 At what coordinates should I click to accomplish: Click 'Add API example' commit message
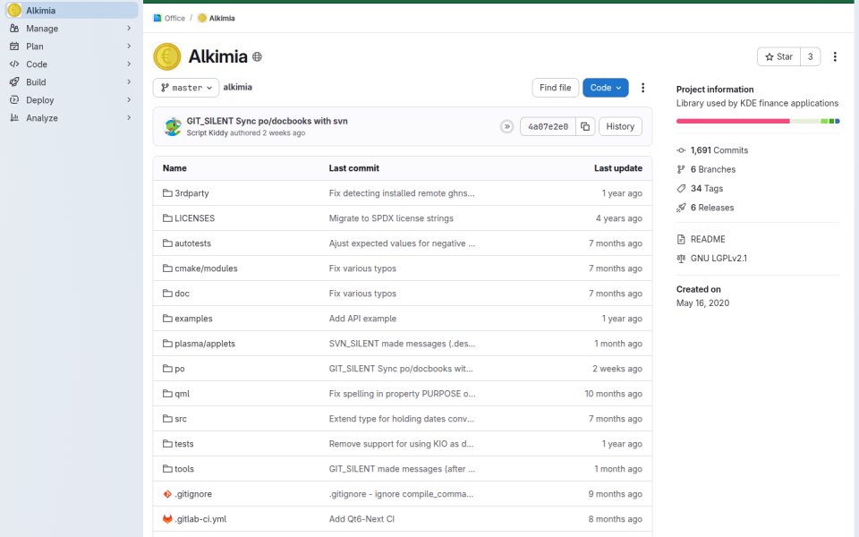(362, 319)
